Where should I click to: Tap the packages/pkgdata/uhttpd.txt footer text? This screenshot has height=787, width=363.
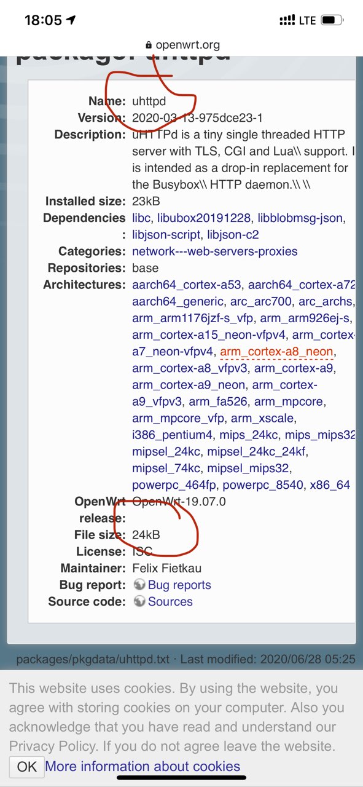click(x=93, y=659)
